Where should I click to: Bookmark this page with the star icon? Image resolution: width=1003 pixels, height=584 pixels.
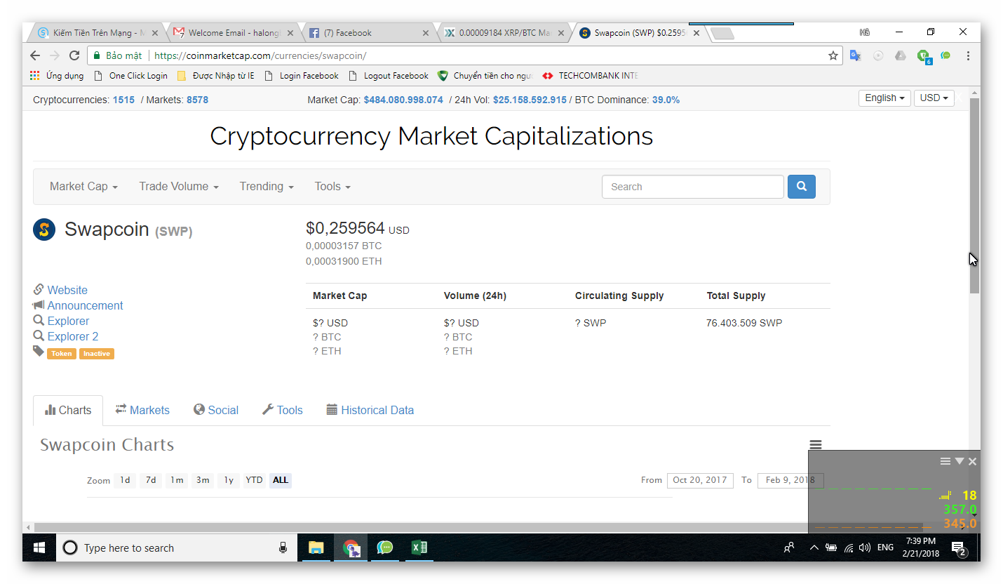pos(833,55)
